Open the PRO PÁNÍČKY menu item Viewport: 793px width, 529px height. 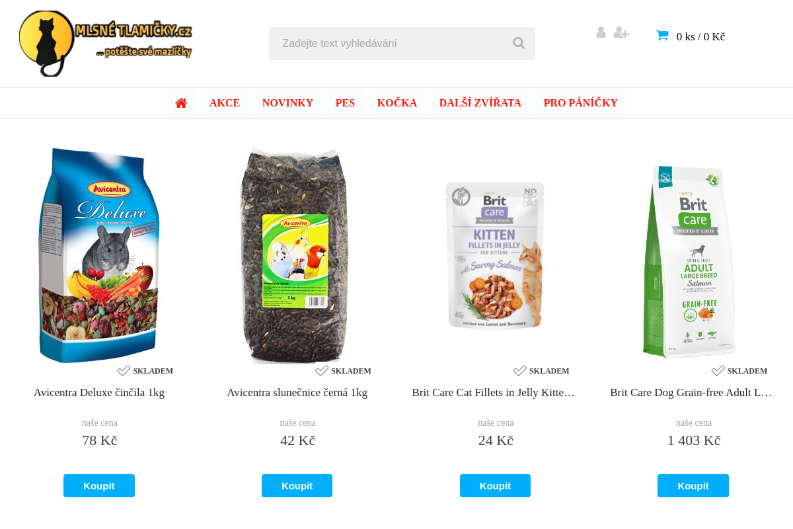581,103
